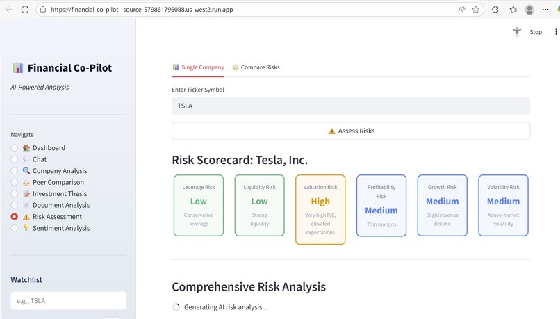The height and width of the screenshot is (319, 560).
Task: Click the Risk Scorecard: Tesla, Inc. heading
Action: [x=240, y=160]
